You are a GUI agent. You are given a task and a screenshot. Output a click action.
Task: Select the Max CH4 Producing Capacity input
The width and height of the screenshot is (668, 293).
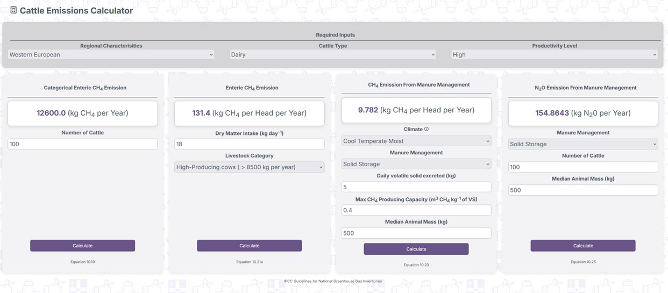coord(416,210)
